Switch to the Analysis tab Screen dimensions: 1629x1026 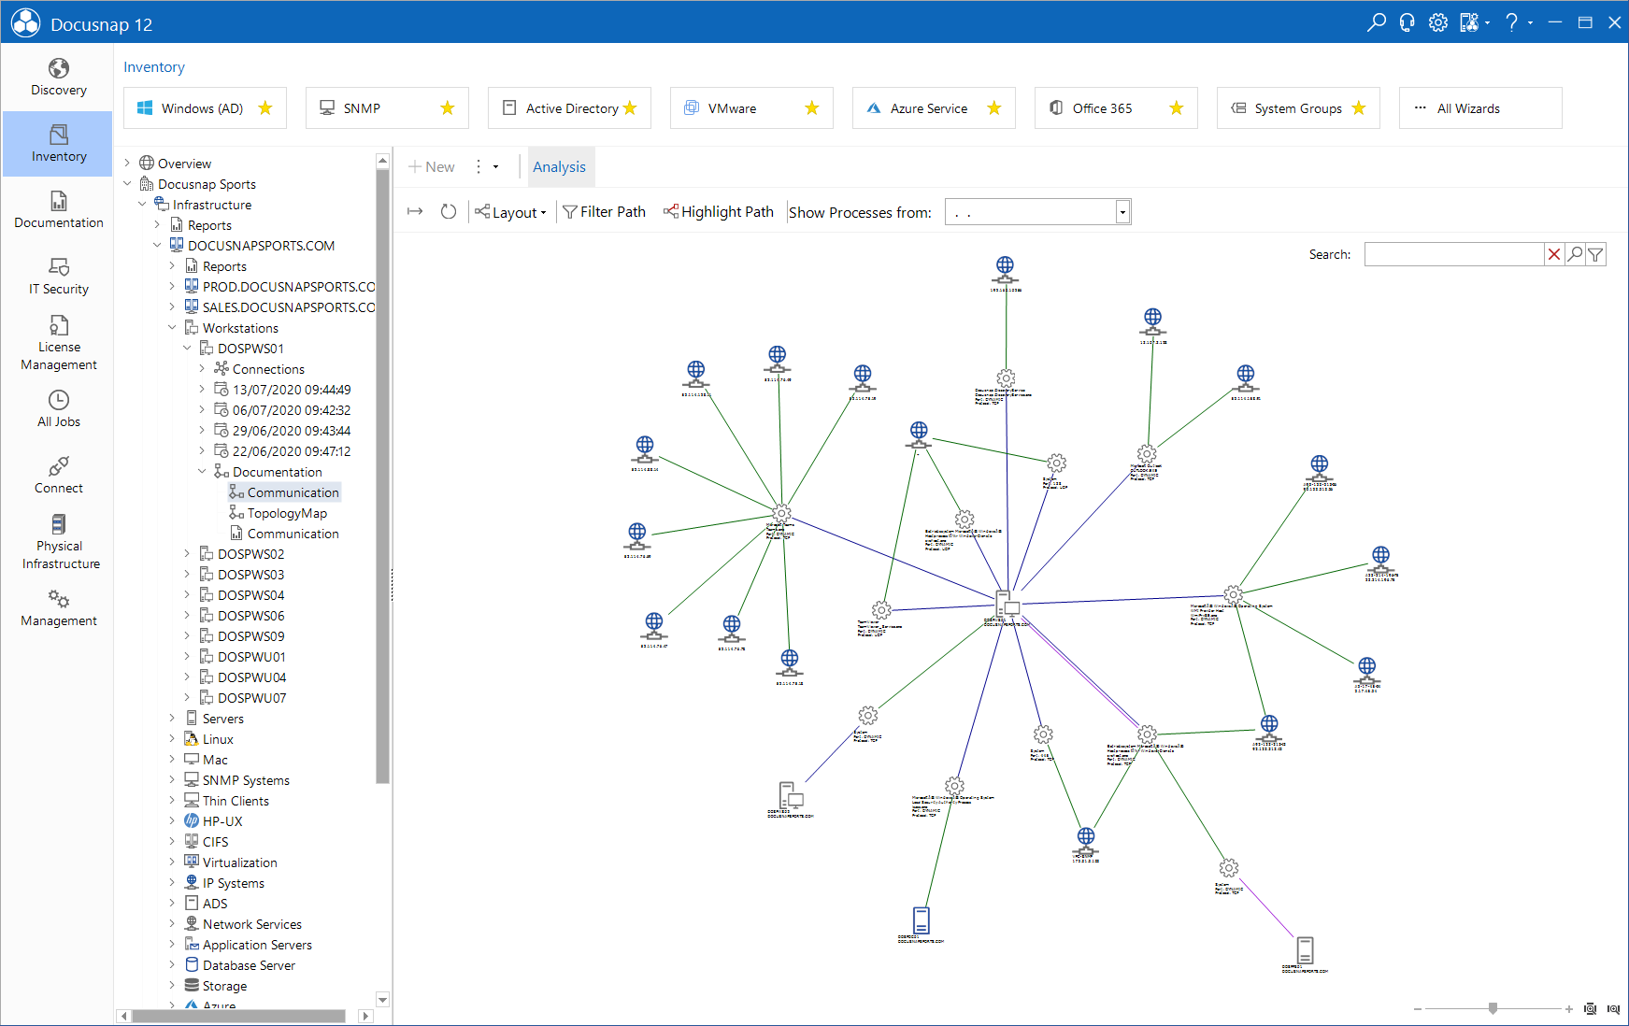560,167
